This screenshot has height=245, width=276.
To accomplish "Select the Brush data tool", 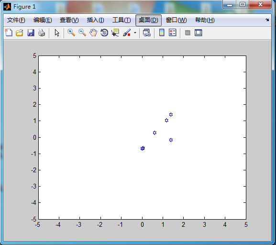I will point(127,33).
